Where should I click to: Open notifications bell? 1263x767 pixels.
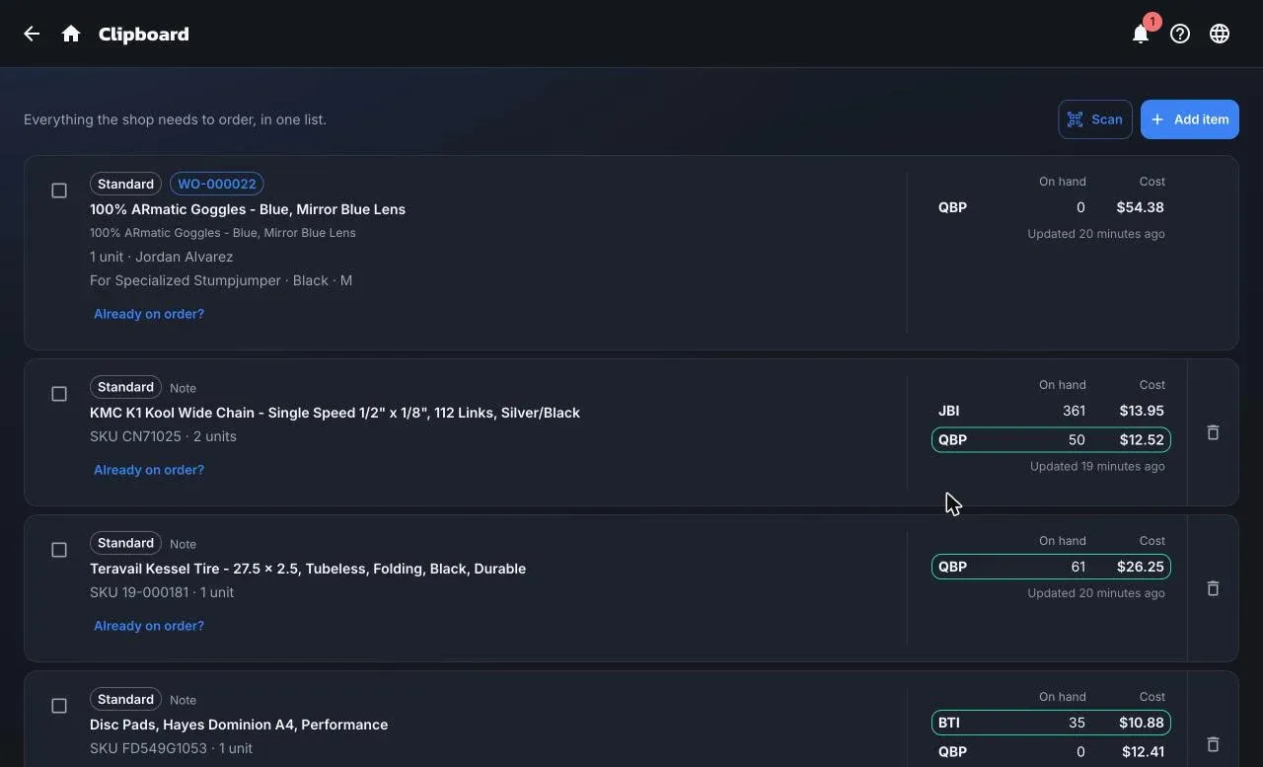[1141, 34]
